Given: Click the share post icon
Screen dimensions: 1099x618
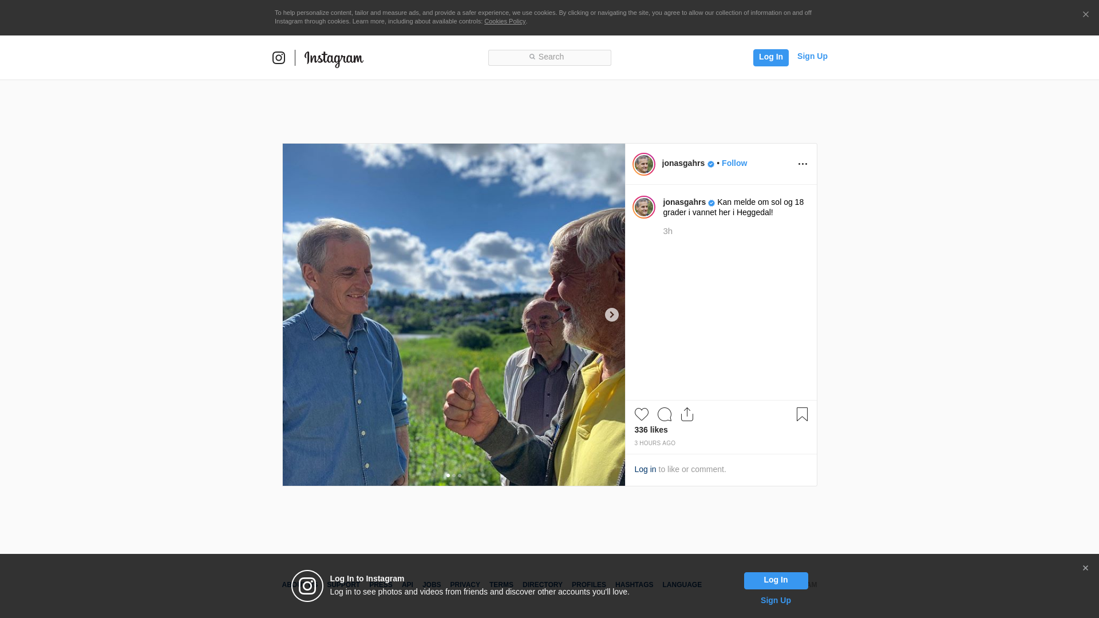Looking at the screenshot, I should point(687,414).
